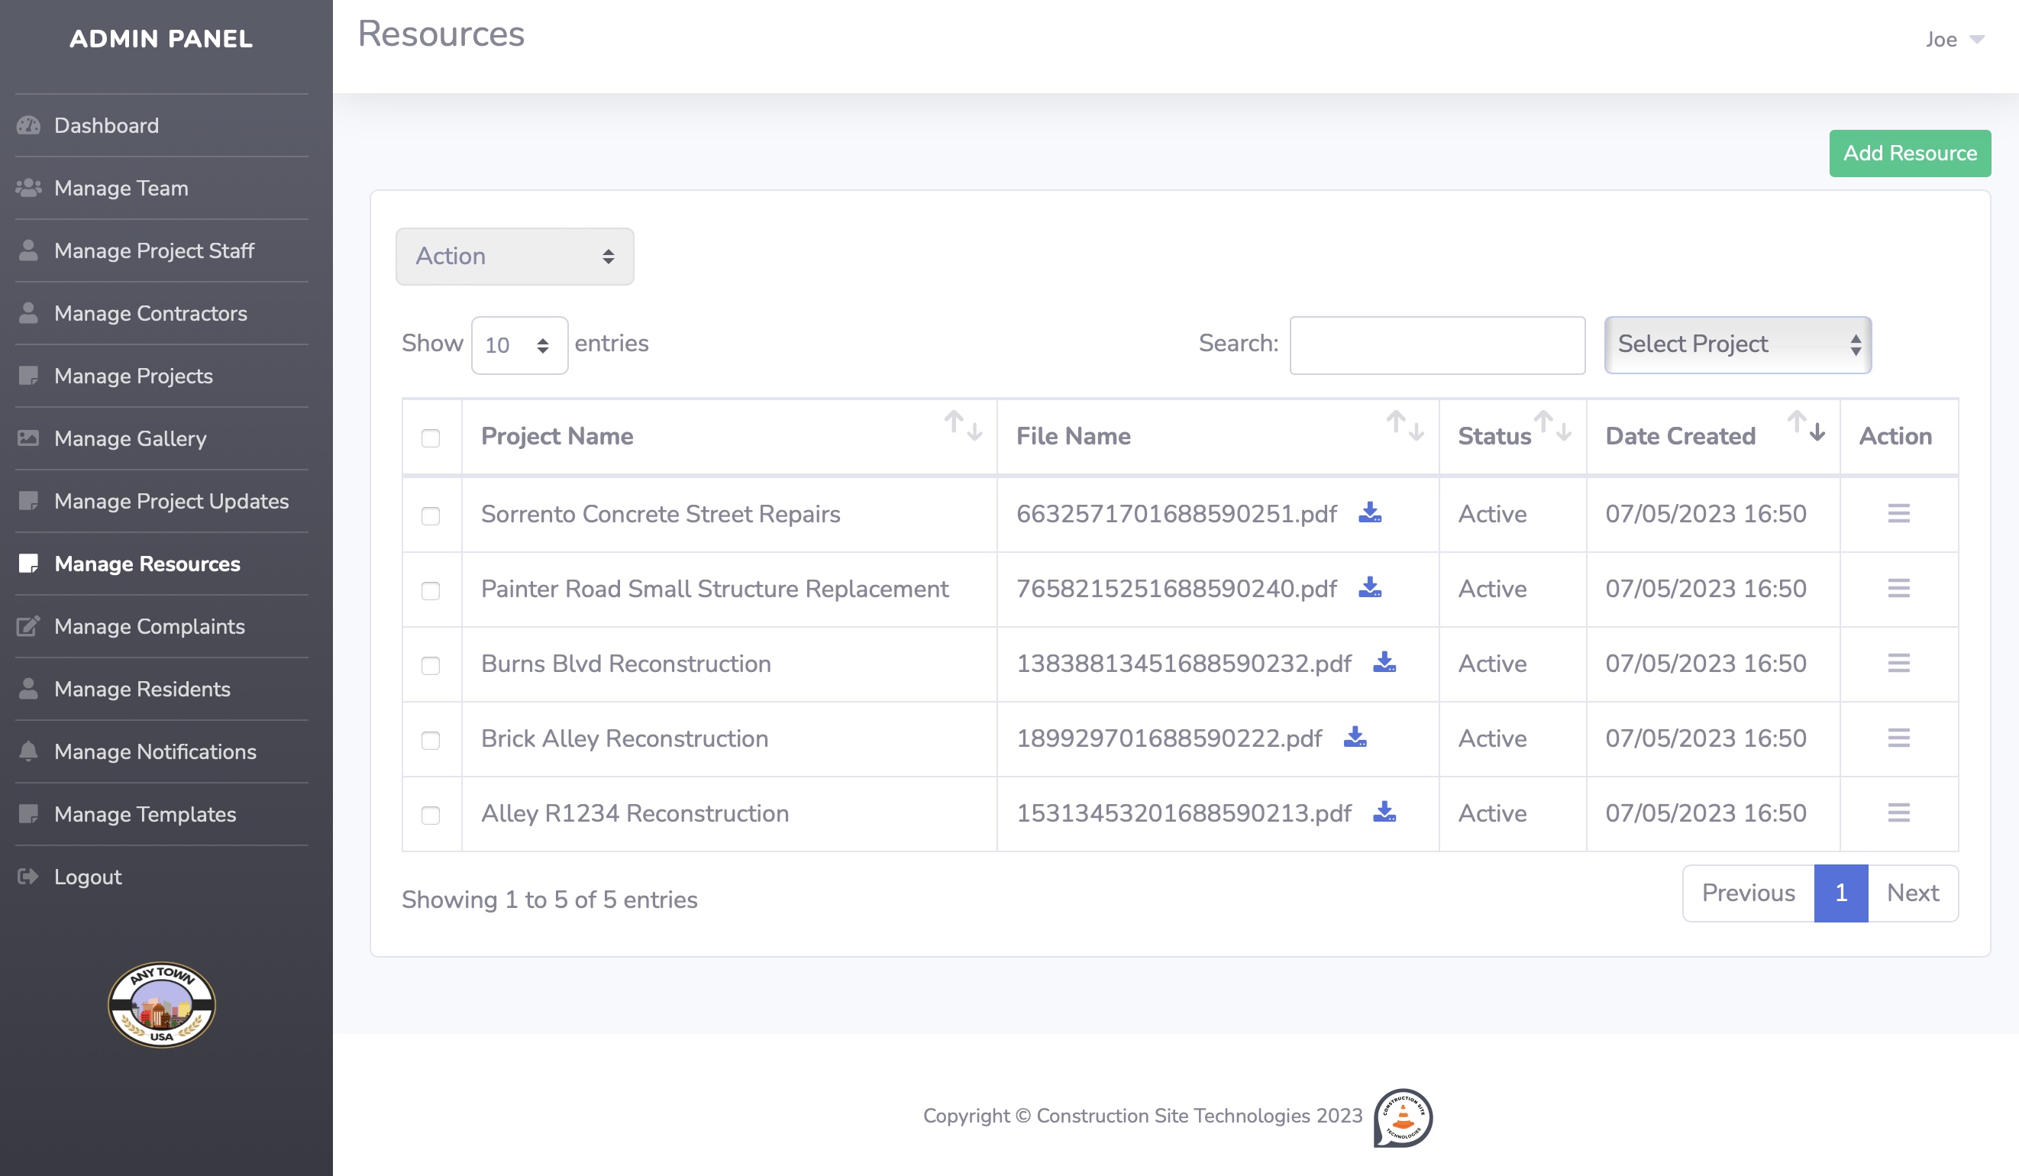Sort table by Date Created arrows
Screen dimensions: 2019x1176
(x=1806, y=425)
